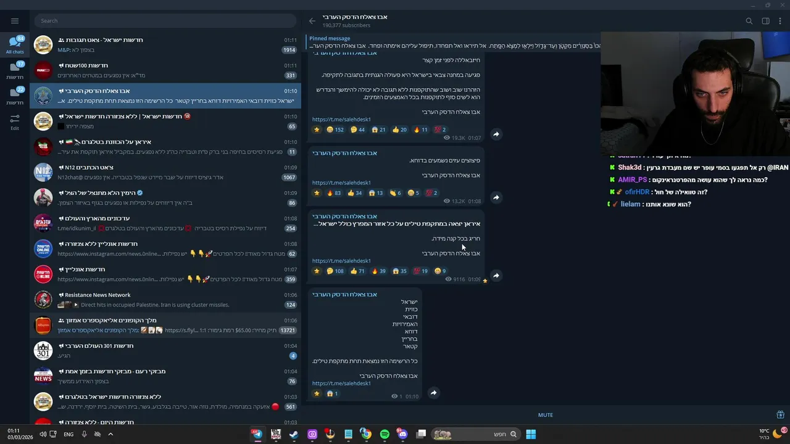Viewport: 790px width, 444px height.
Task: Click sender name on the 01:09 message
Action: point(344,216)
